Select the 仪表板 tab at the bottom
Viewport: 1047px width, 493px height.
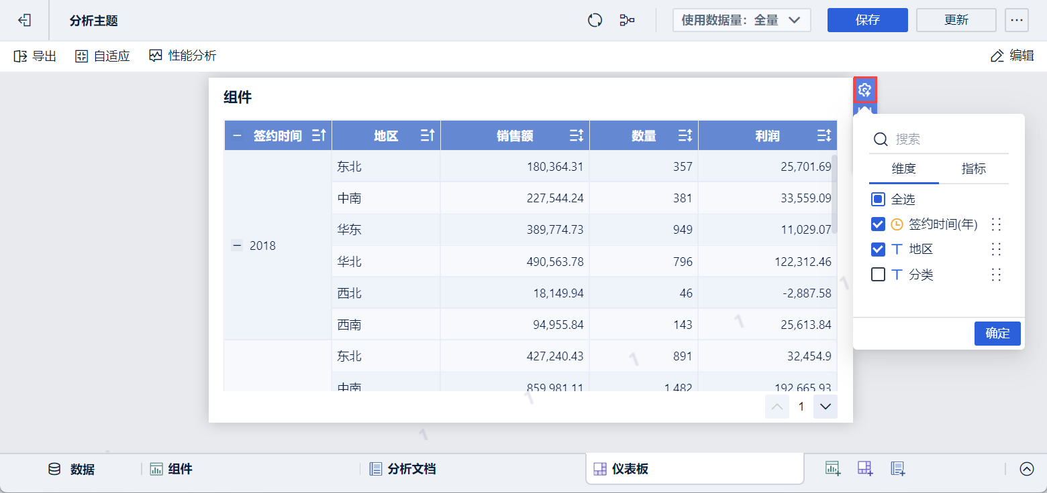click(x=695, y=469)
